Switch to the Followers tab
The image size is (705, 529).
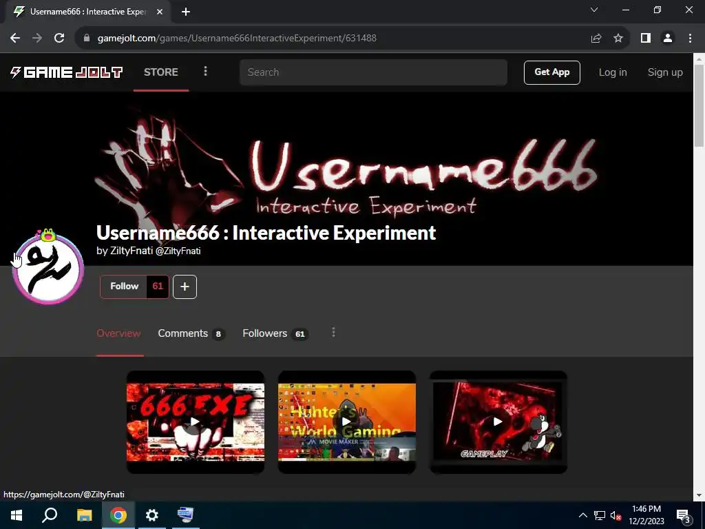coord(275,333)
